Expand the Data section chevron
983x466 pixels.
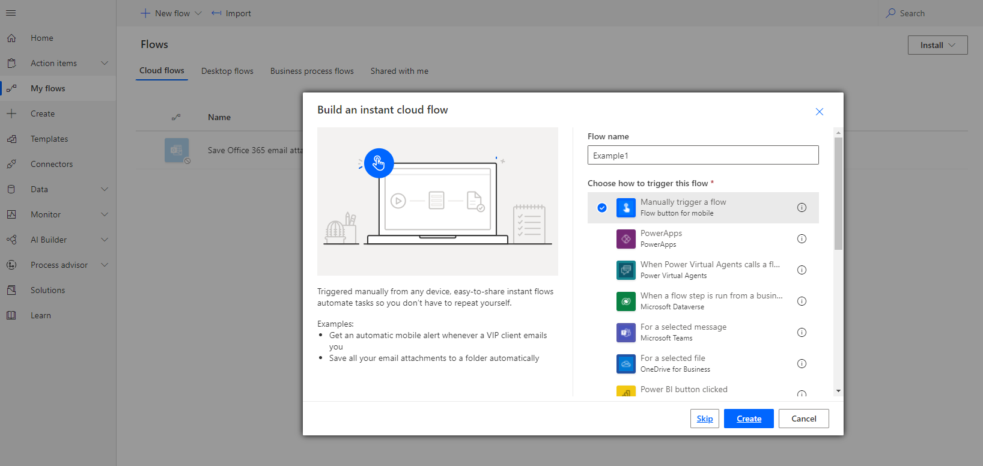pos(105,189)
